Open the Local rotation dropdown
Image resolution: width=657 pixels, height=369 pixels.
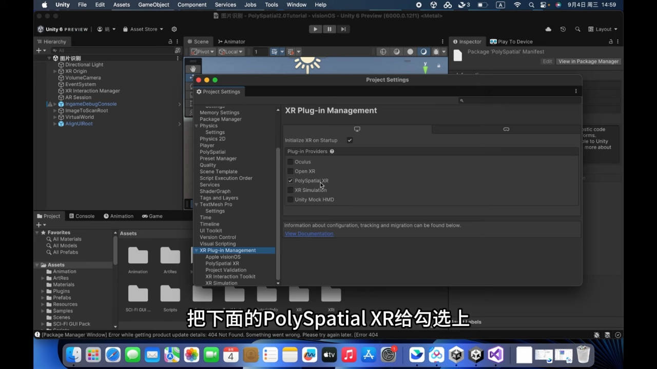(230, 52)
